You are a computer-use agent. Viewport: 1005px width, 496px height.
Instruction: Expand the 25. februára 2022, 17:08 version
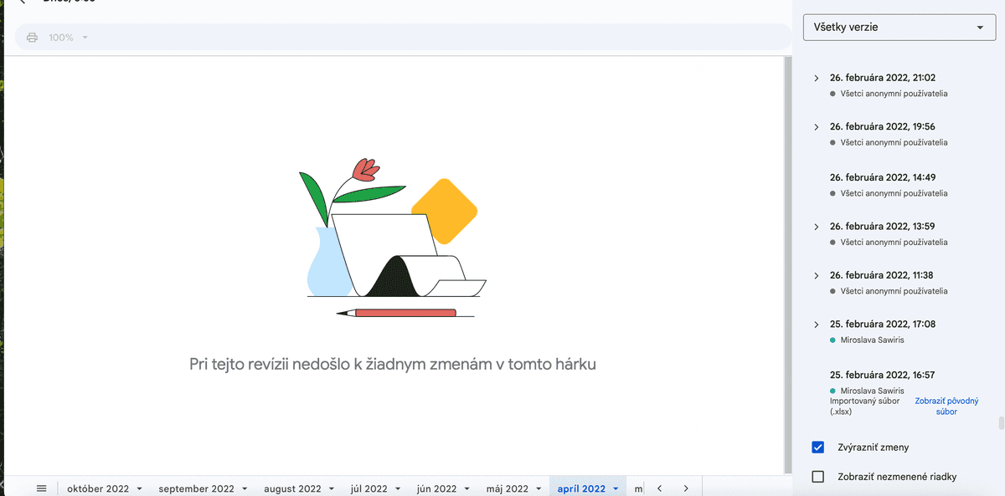tap(817, 325)
